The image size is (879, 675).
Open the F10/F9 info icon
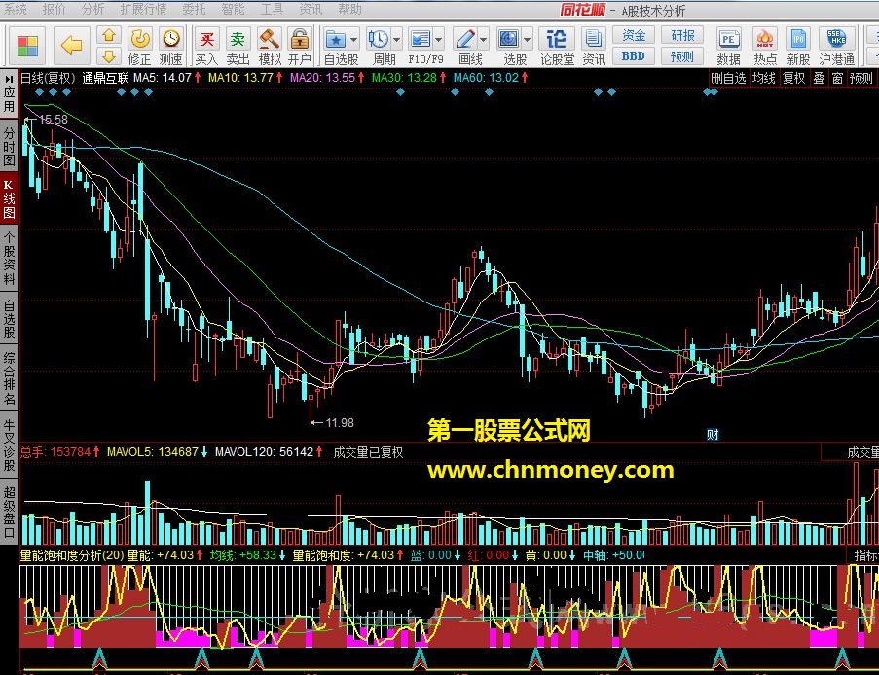click(x=421, y=39)
